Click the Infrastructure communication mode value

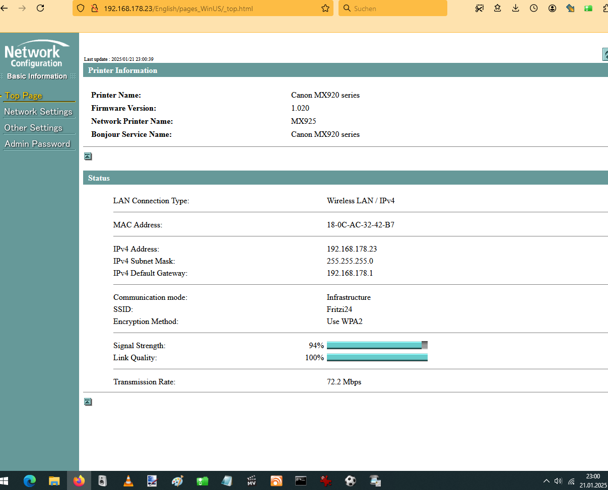click(349, 297)
